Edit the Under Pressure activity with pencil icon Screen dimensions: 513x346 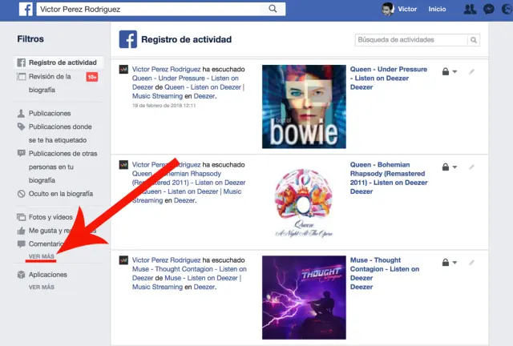pos(472,71)
